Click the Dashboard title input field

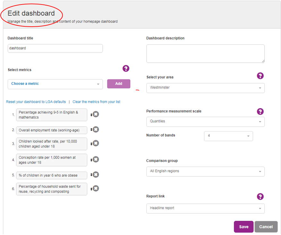[55, 48]
